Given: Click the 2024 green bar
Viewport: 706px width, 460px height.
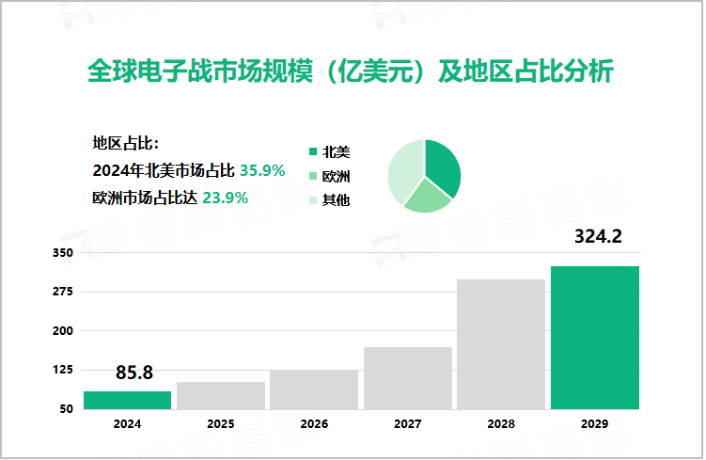Looking at the screenshot, I should click(x=128, y=401).
